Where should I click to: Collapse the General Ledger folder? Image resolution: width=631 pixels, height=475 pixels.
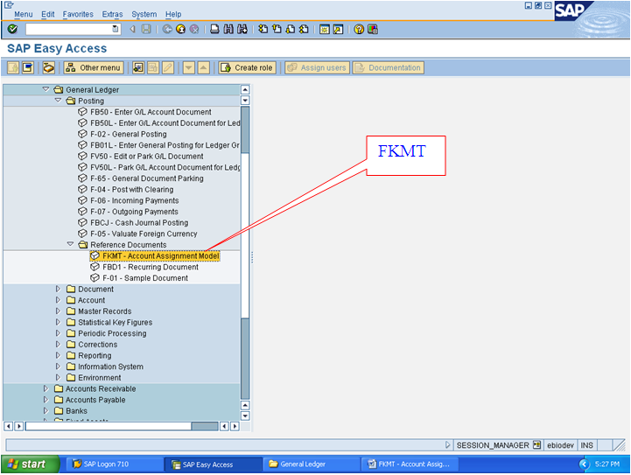46,89
